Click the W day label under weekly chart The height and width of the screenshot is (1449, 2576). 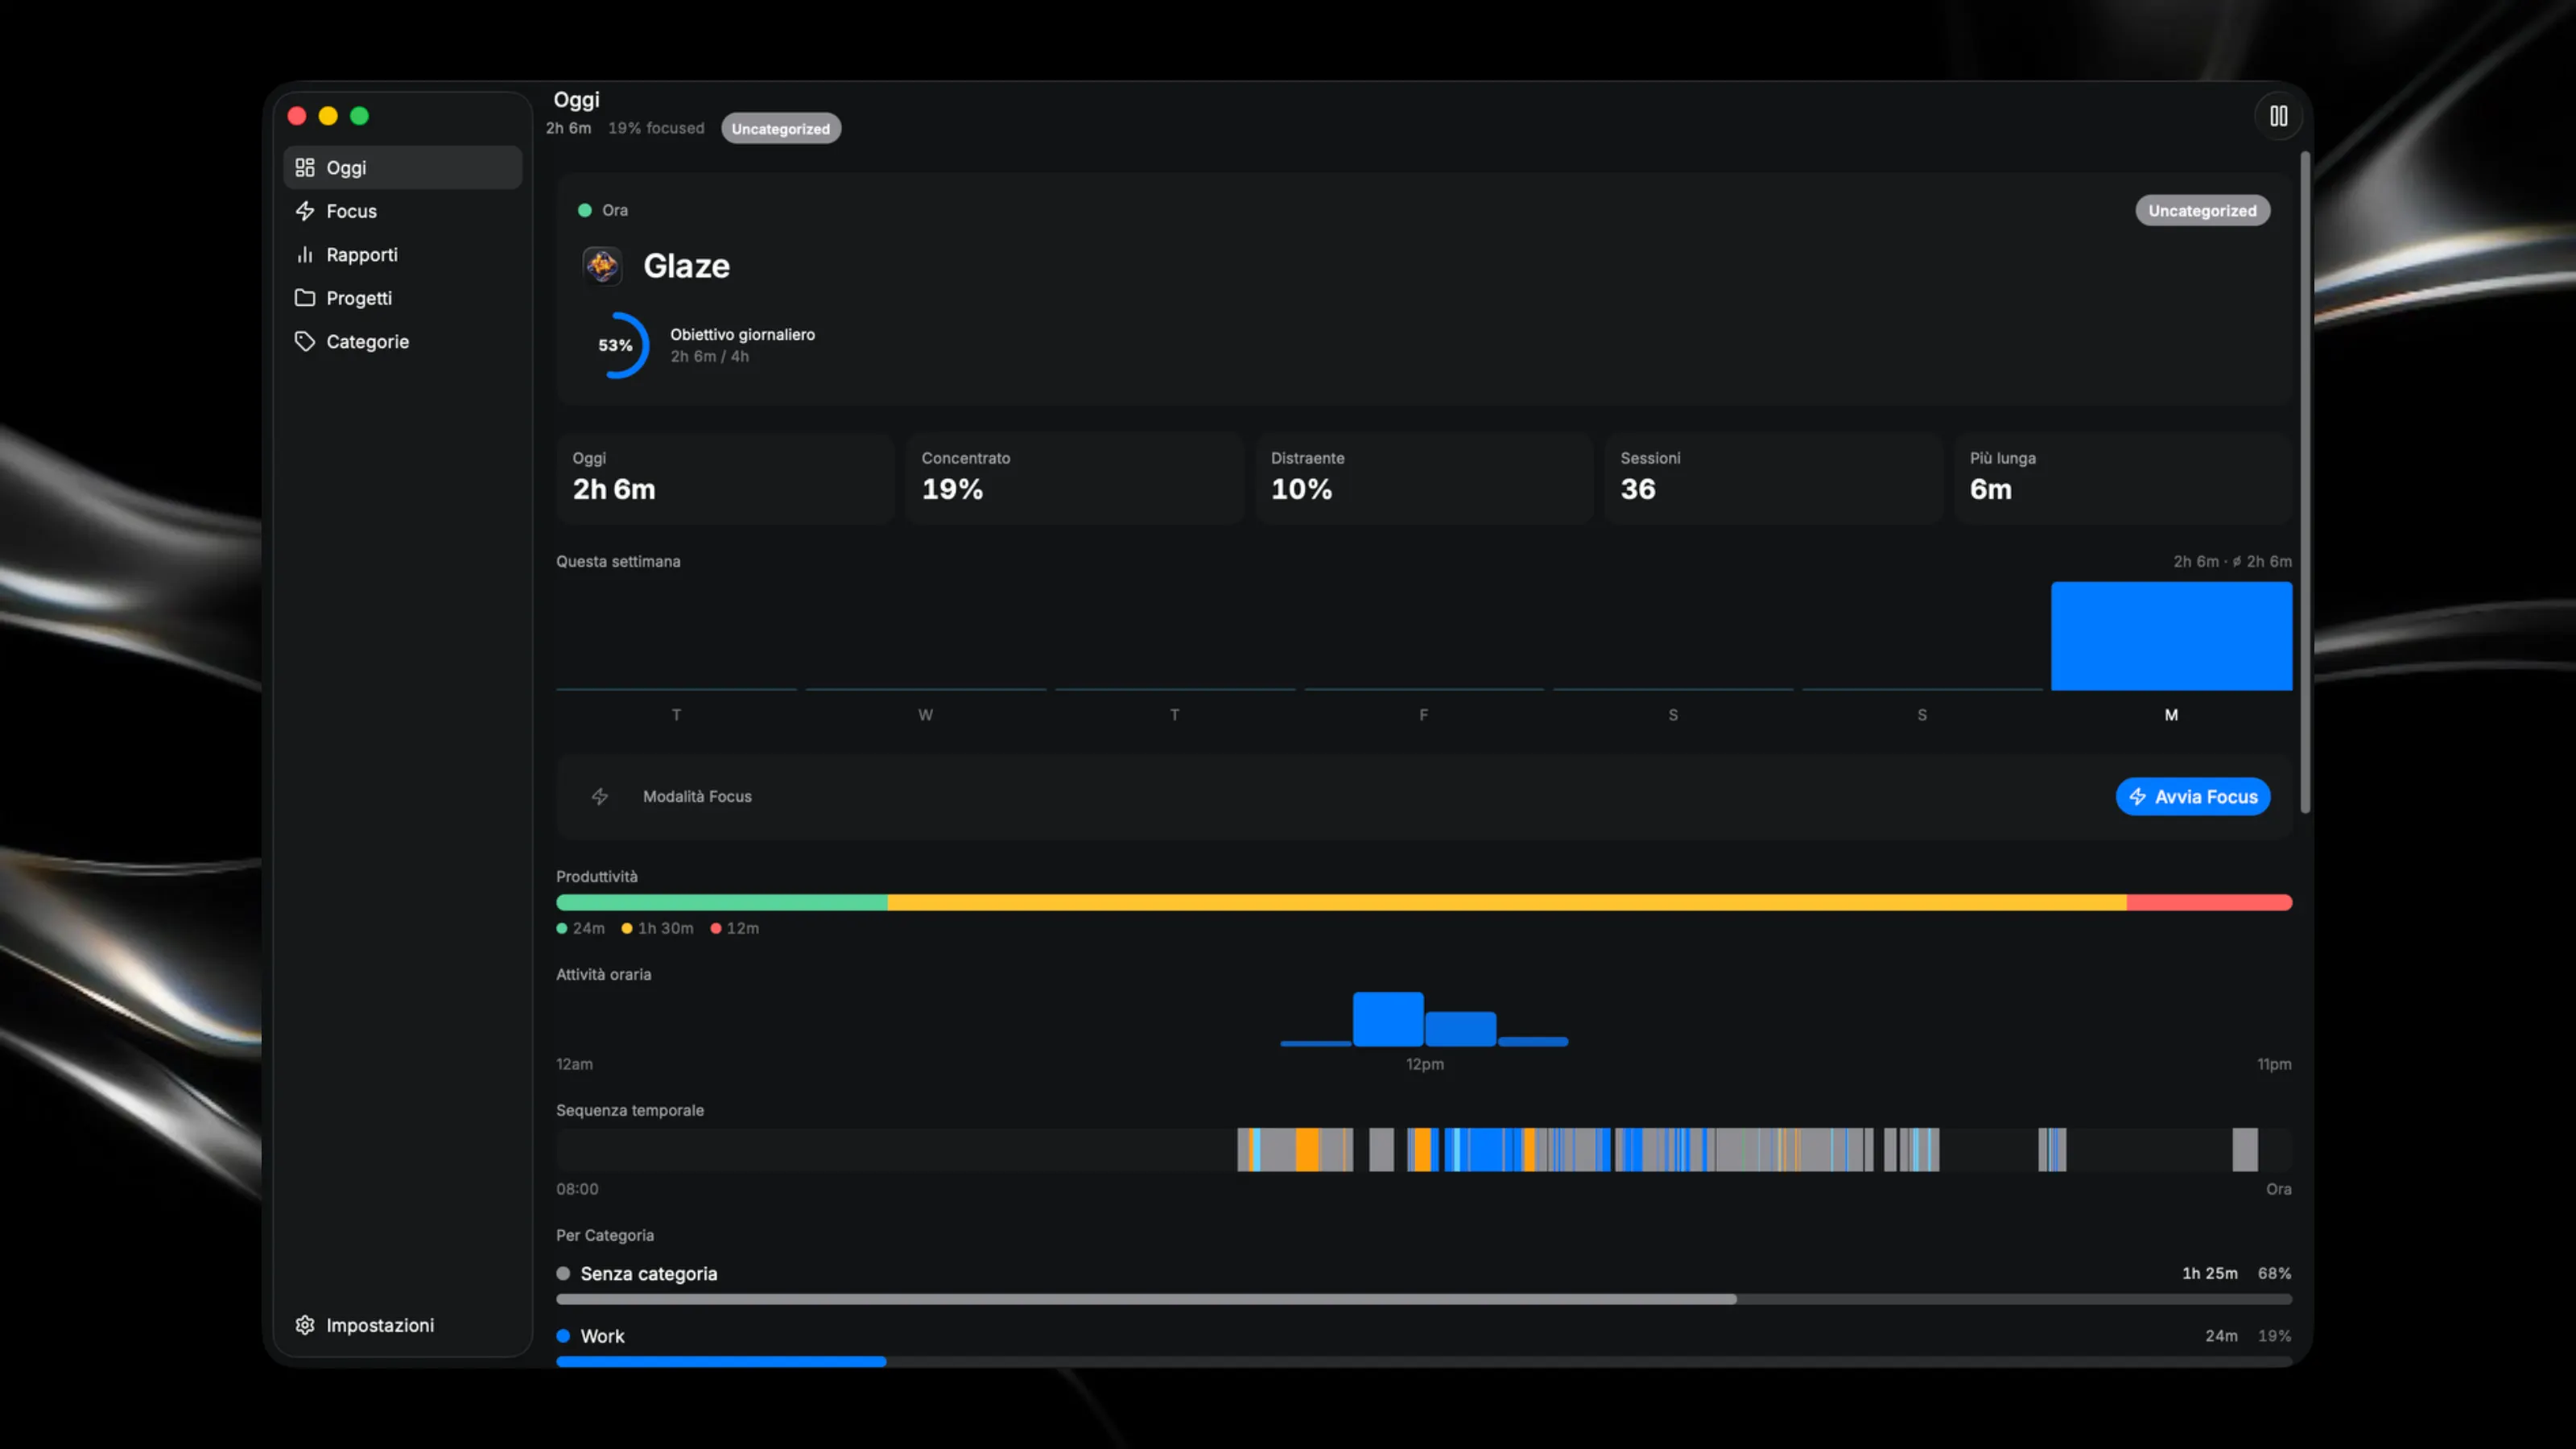[925, 715]
